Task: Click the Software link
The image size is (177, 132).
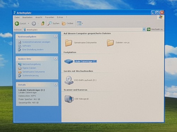Action: point(27,46)
